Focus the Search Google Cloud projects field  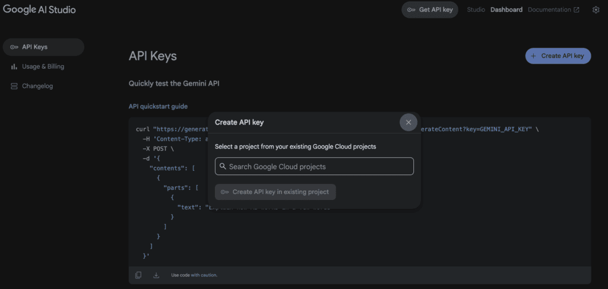pyautogui.click(x=315, y=166)
